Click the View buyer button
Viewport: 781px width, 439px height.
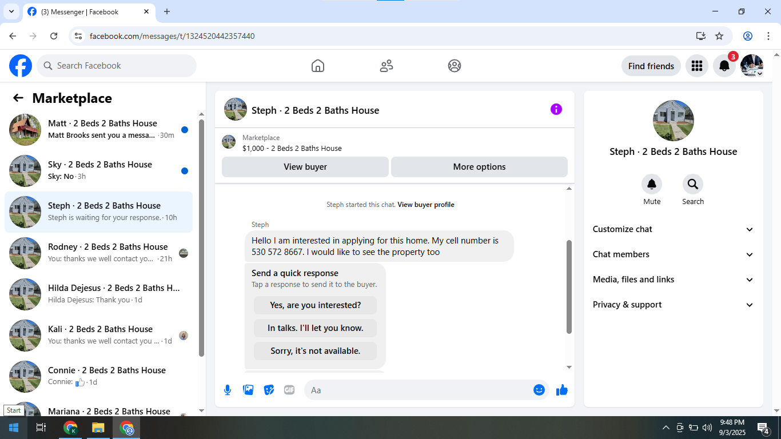tap(305, 167)
